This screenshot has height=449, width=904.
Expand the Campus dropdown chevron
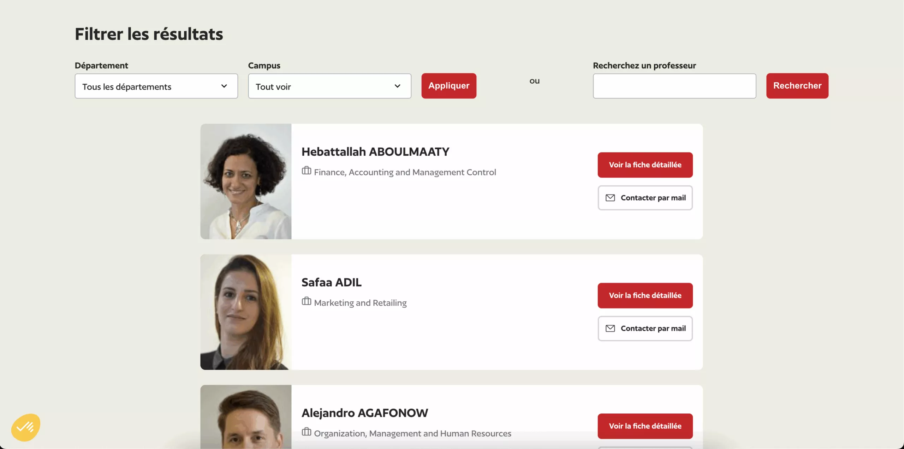click(x=397, y=86)
